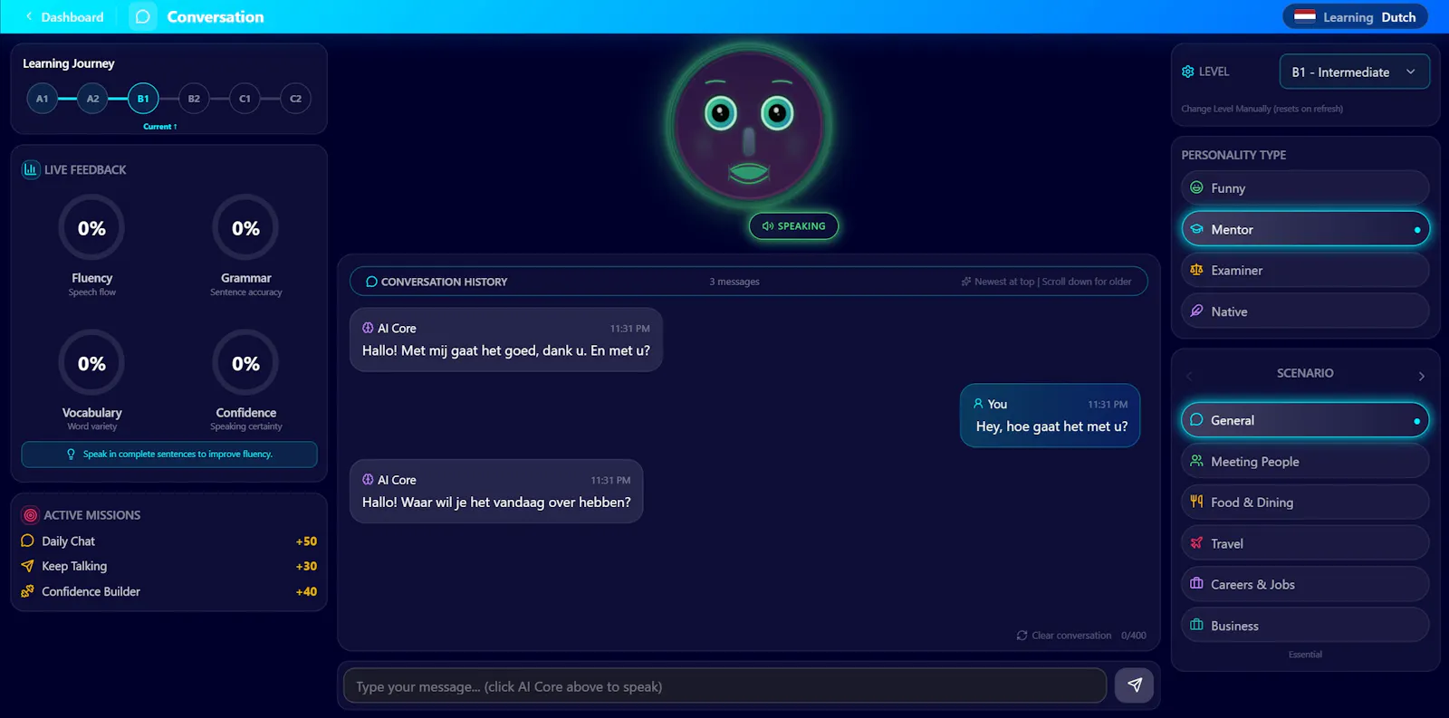Open the Confidence Builder mission
The width and height of the screenshot is (1449, 718).
(168, 591)
